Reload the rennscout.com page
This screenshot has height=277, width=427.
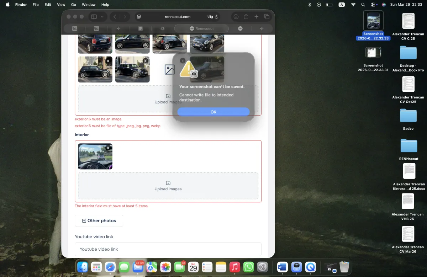coord(216,17)
